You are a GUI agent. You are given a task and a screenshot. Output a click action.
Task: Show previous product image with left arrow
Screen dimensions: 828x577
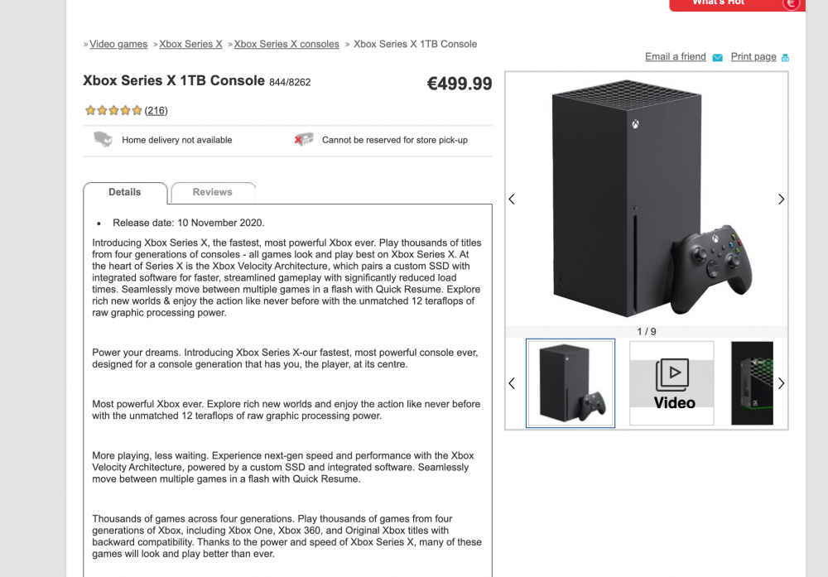pos(512,200)
